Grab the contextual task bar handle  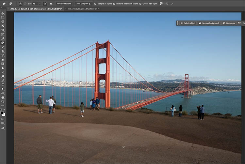(177, 23)
